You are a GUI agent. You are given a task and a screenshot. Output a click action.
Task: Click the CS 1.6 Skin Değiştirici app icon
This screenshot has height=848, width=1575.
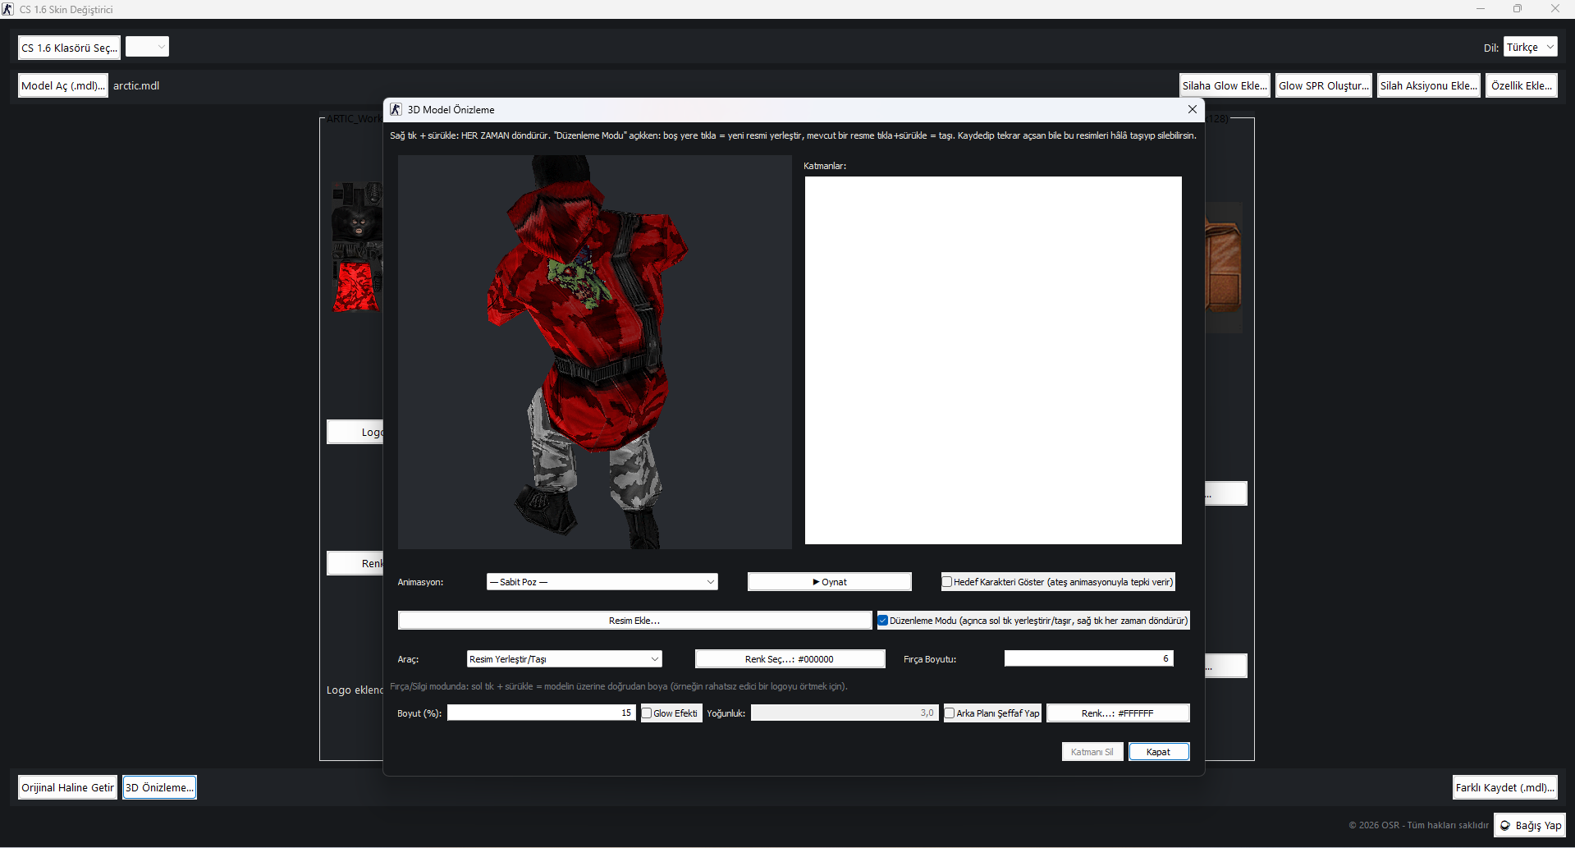click(8, 9)
